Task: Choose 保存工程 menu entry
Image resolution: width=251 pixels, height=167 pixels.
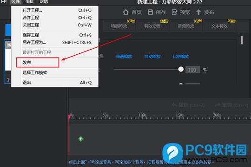Action: [x=57, y=35]
